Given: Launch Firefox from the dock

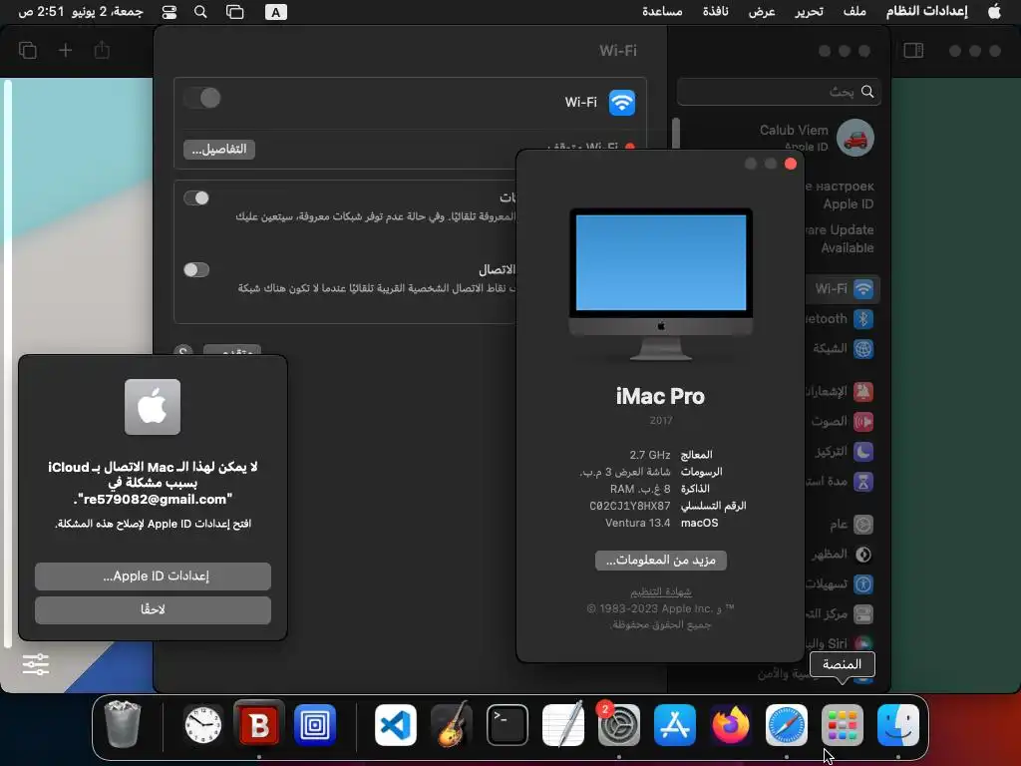Looking at the screenshot, I should pos(730,725).
